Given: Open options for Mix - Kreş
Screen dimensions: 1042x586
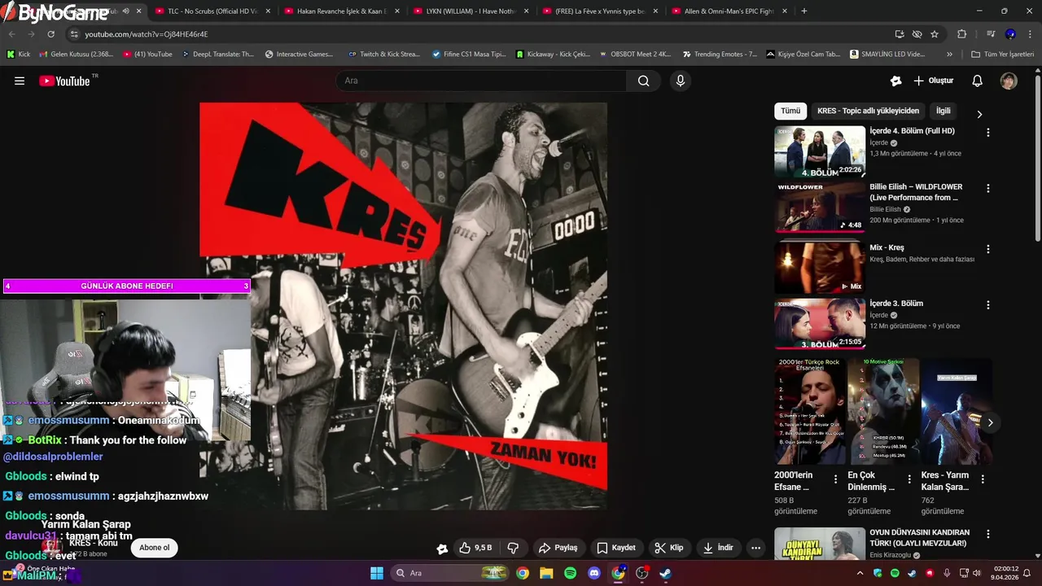Looking at the screenshot, I should pyautogui.click(x=988, y=249).
